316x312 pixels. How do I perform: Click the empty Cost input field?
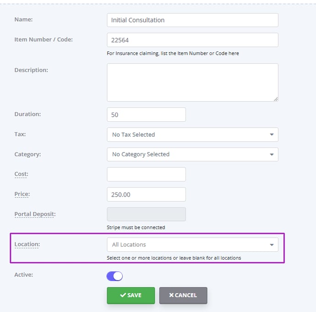pos(147,174)
